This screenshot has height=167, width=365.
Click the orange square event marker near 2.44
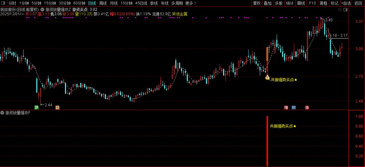(57, 107)
